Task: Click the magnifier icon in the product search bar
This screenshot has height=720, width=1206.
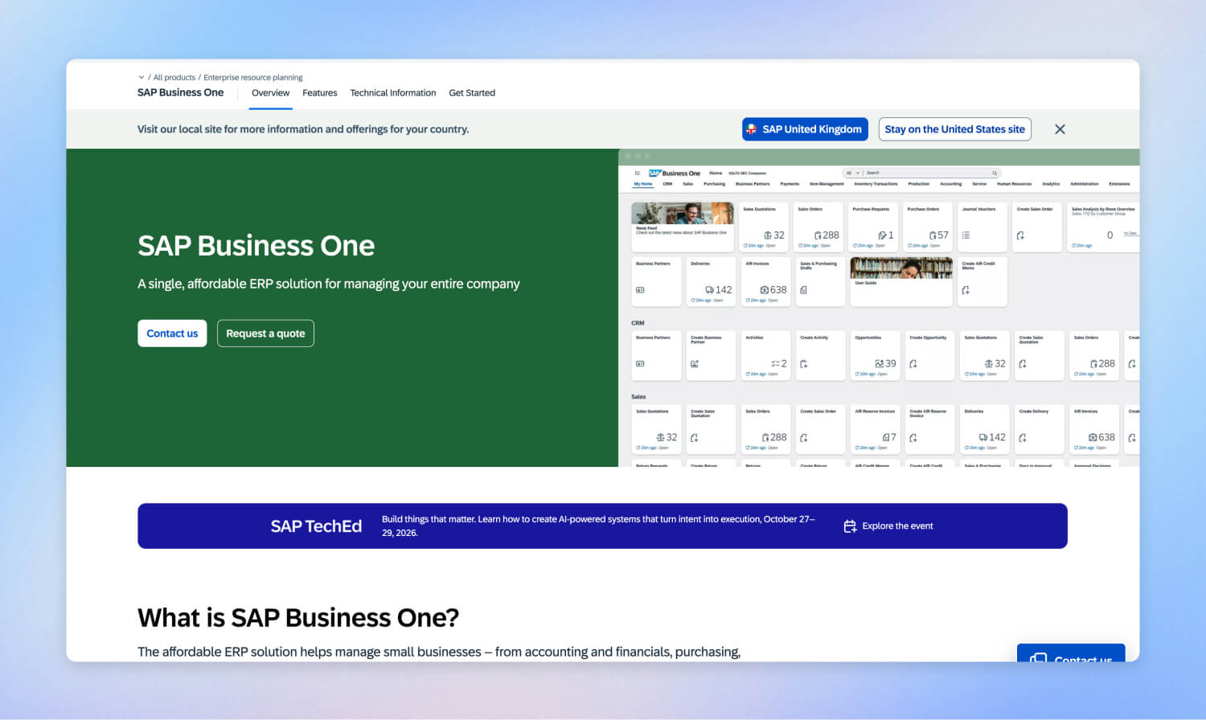Action: (995, 173)
